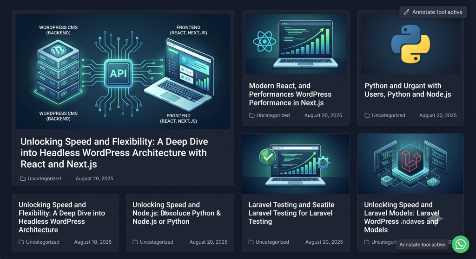This screenshot has height=259, width=476.
Task: Open 'Headless WordPress Architecture' small card title
Action: (x=62, y=217)
